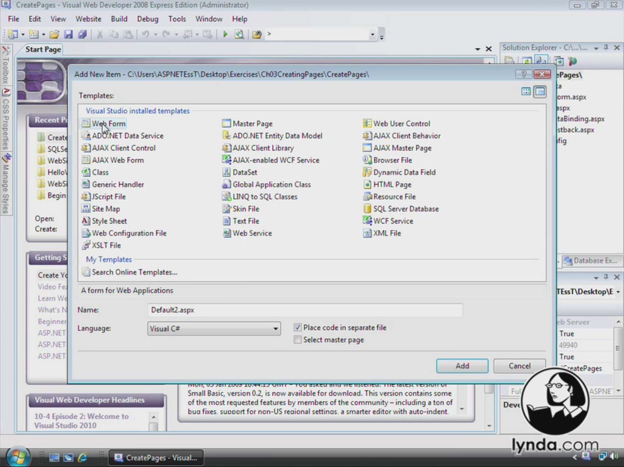Choose the Web Service template
Screen dimensions: 624x467
(247, 233)
